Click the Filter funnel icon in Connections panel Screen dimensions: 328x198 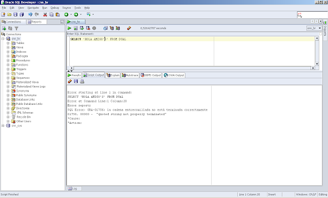[x=16, y=28]
